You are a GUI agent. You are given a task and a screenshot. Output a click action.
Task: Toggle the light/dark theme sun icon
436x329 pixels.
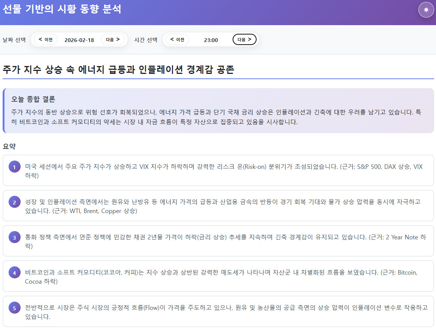coord(426,10)
